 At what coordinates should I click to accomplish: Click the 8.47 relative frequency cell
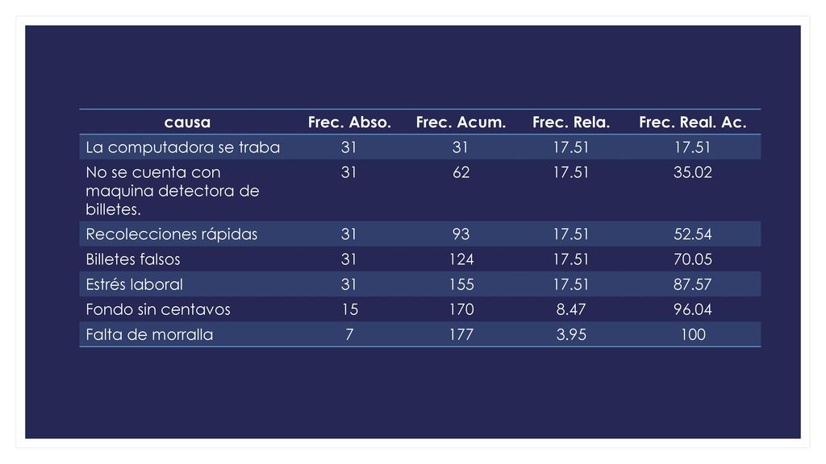571,309
